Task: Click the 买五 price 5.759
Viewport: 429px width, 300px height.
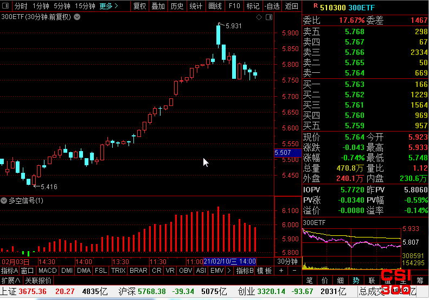Action: coord(355,126)
